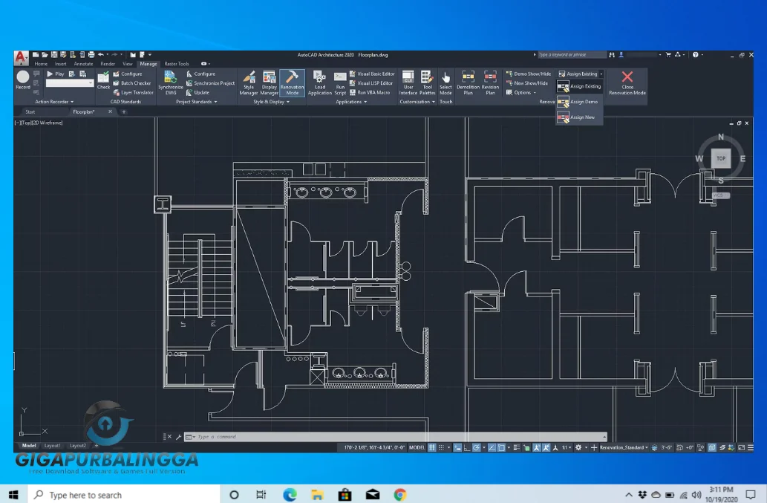
Task: Open the annotation scale 1:1 dropdown
Action: 567,448
